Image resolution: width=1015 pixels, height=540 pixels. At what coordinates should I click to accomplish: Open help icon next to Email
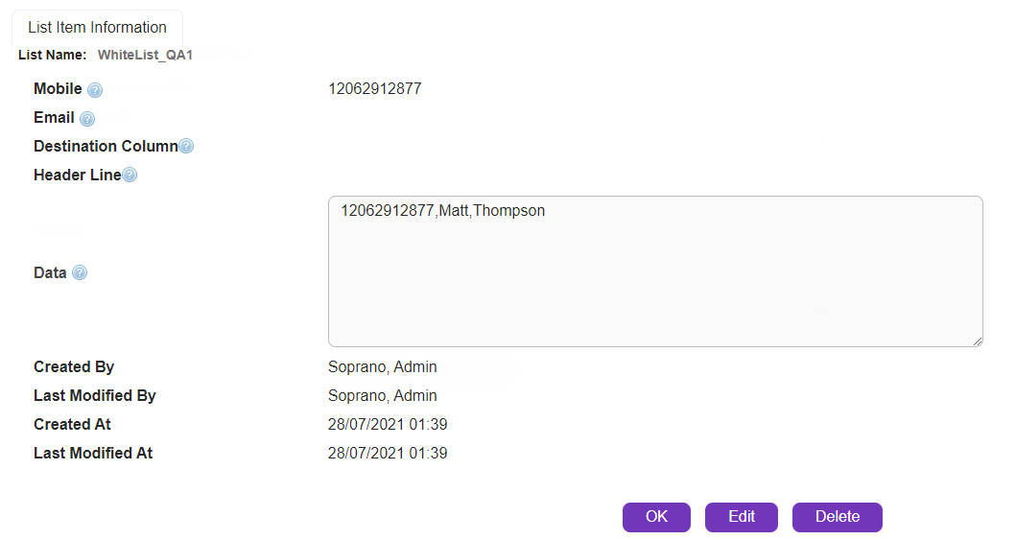pos(87,119)
